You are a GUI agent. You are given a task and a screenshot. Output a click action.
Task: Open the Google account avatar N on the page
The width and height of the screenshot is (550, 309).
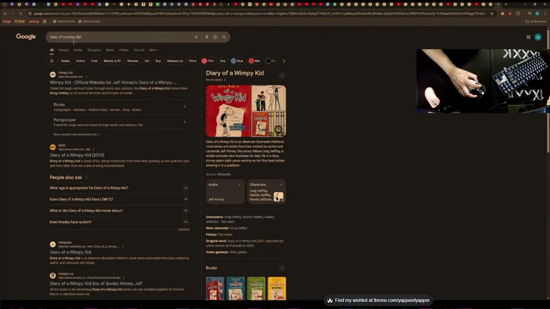(x=538, y=37)
